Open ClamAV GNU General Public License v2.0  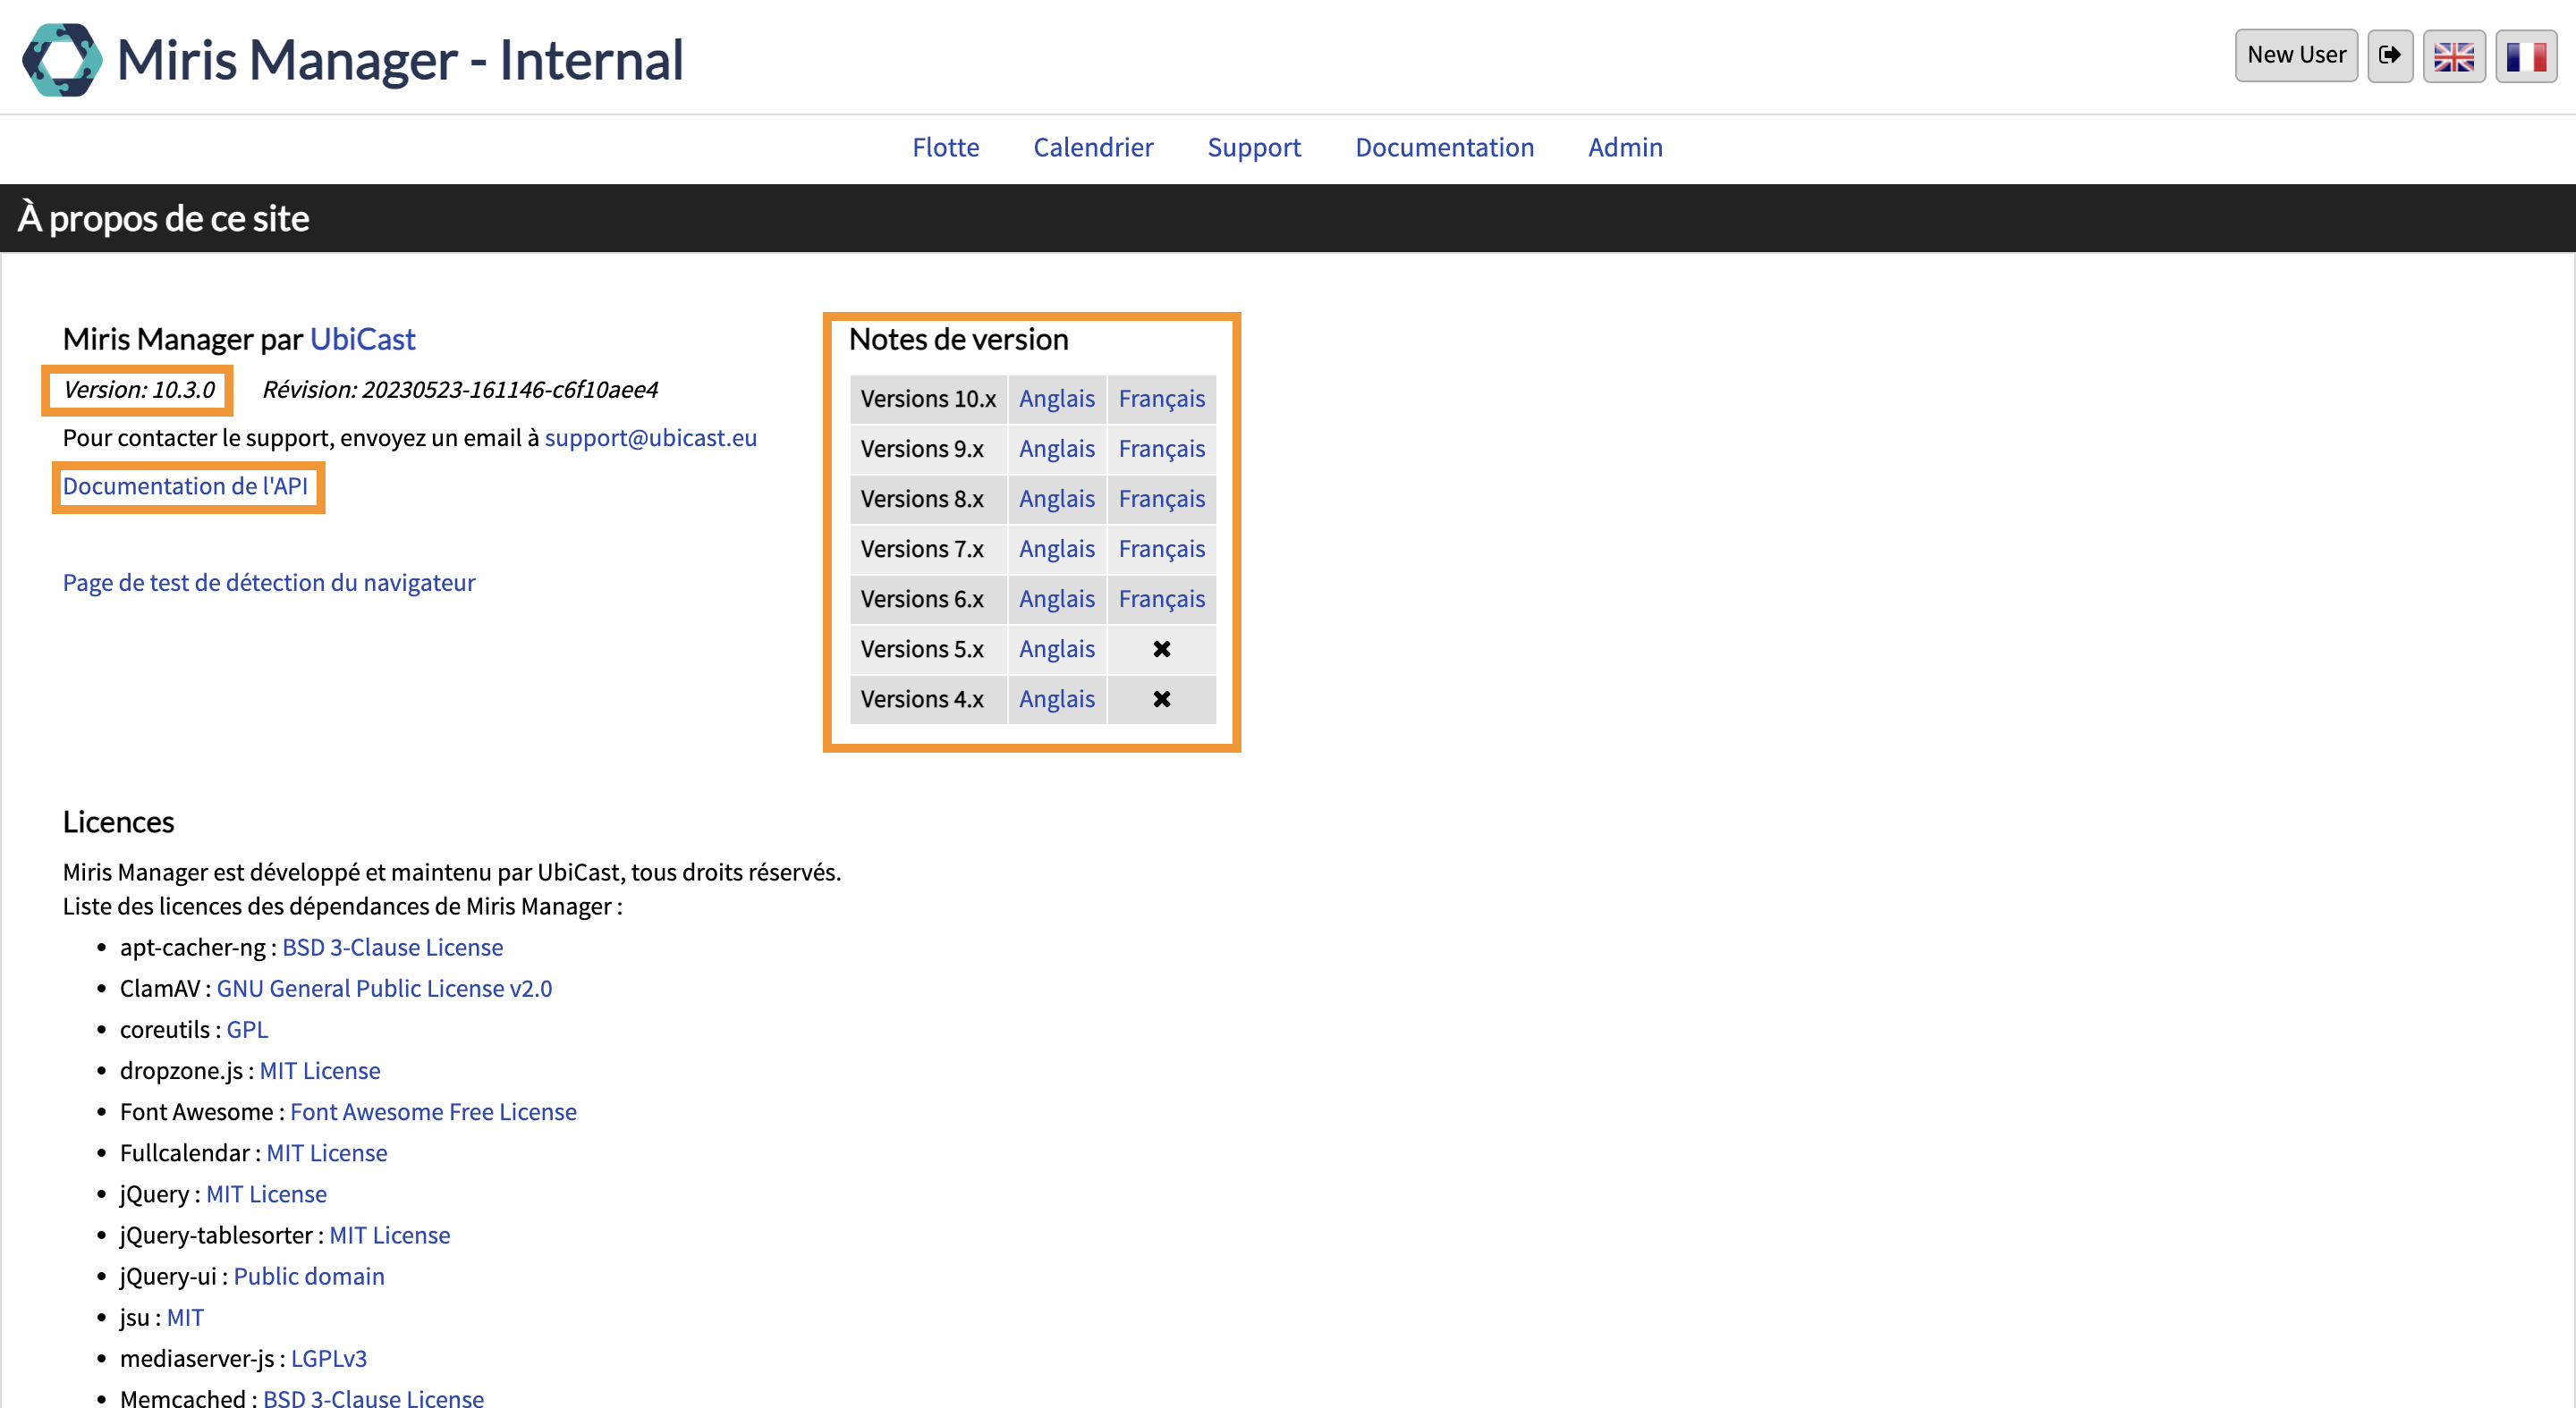point(384,989)
